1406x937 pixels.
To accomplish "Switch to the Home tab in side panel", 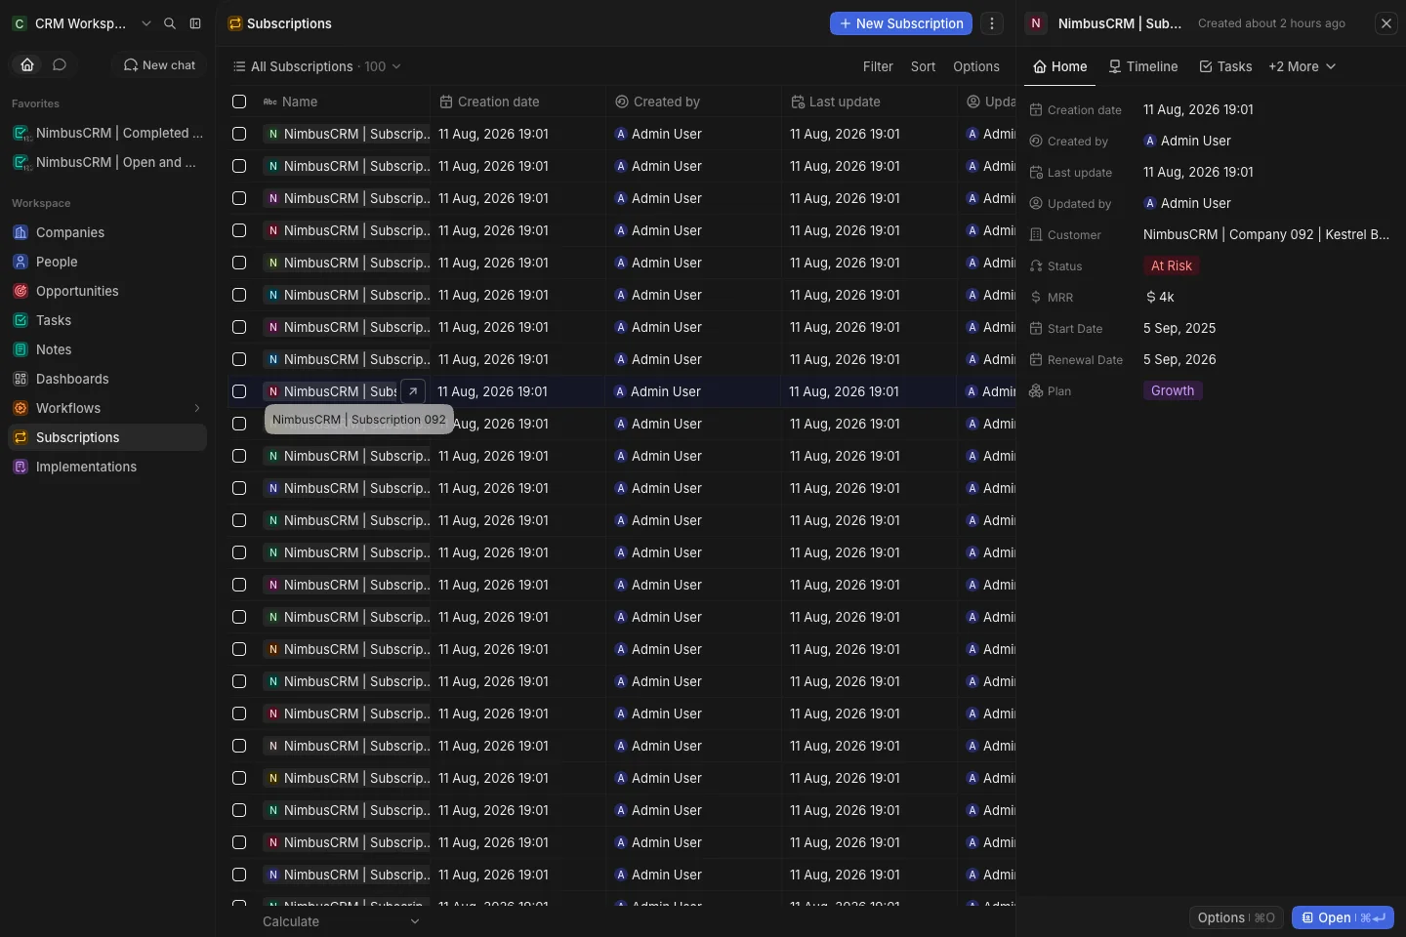I will pyautogui.click(x=1059, y=66).
